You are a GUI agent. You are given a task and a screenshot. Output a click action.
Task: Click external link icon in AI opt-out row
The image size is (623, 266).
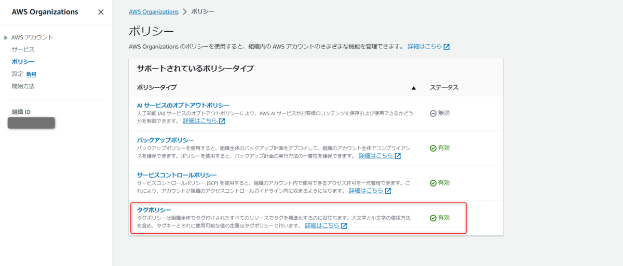click(x=222, y=122)
